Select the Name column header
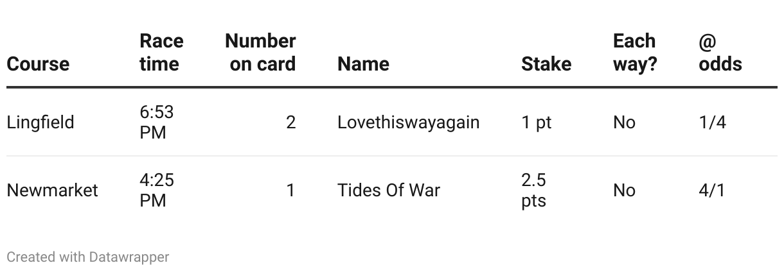This screenshot has width=784, height=272. 363,64
